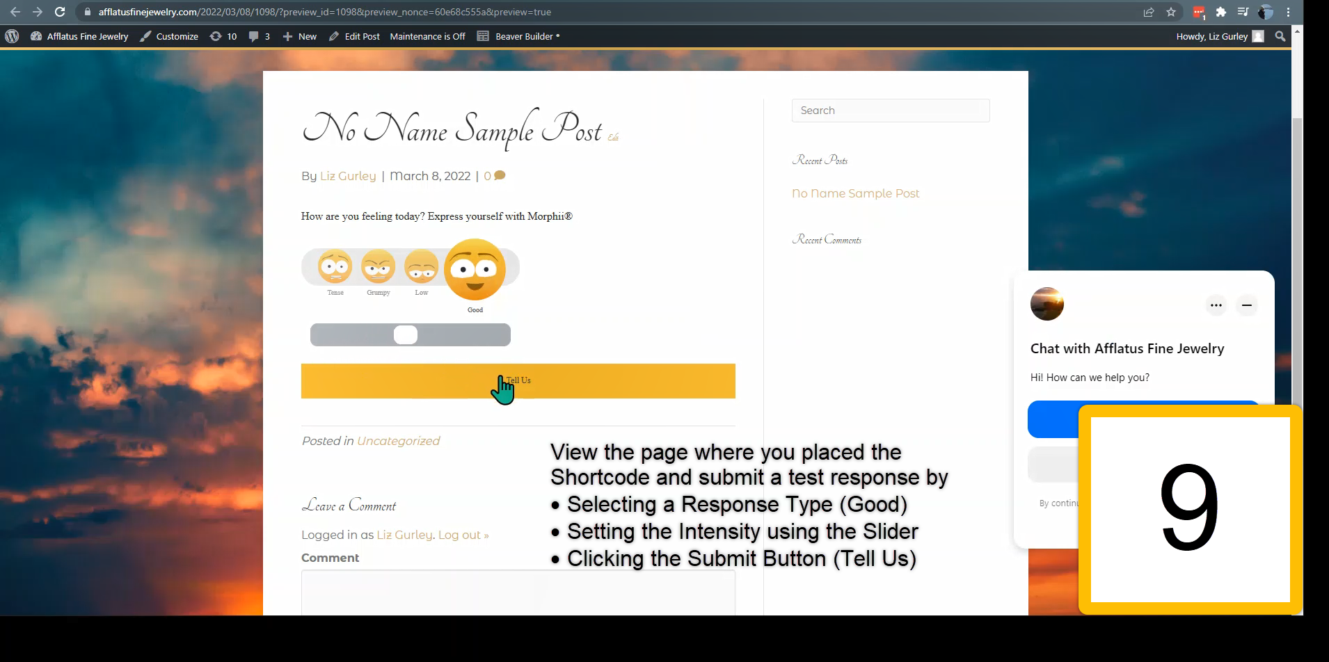Open chat options three-dot menu

click(x=1216, y=305)
